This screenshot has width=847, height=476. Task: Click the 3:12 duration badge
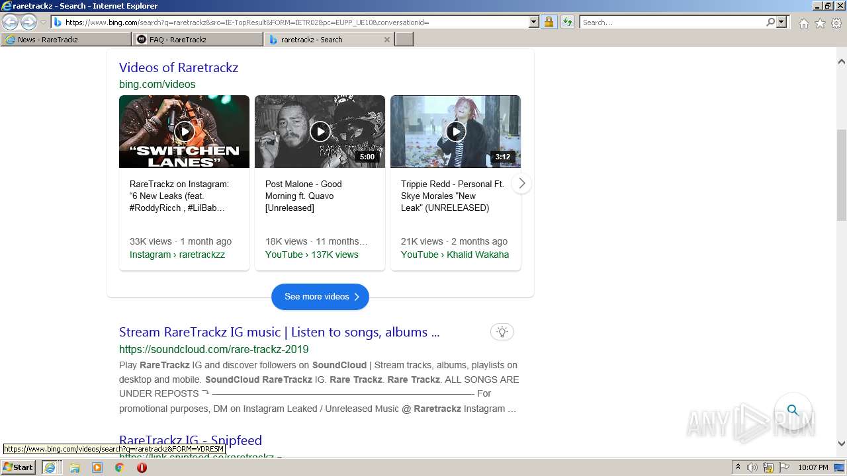click(x=503, y=157)
